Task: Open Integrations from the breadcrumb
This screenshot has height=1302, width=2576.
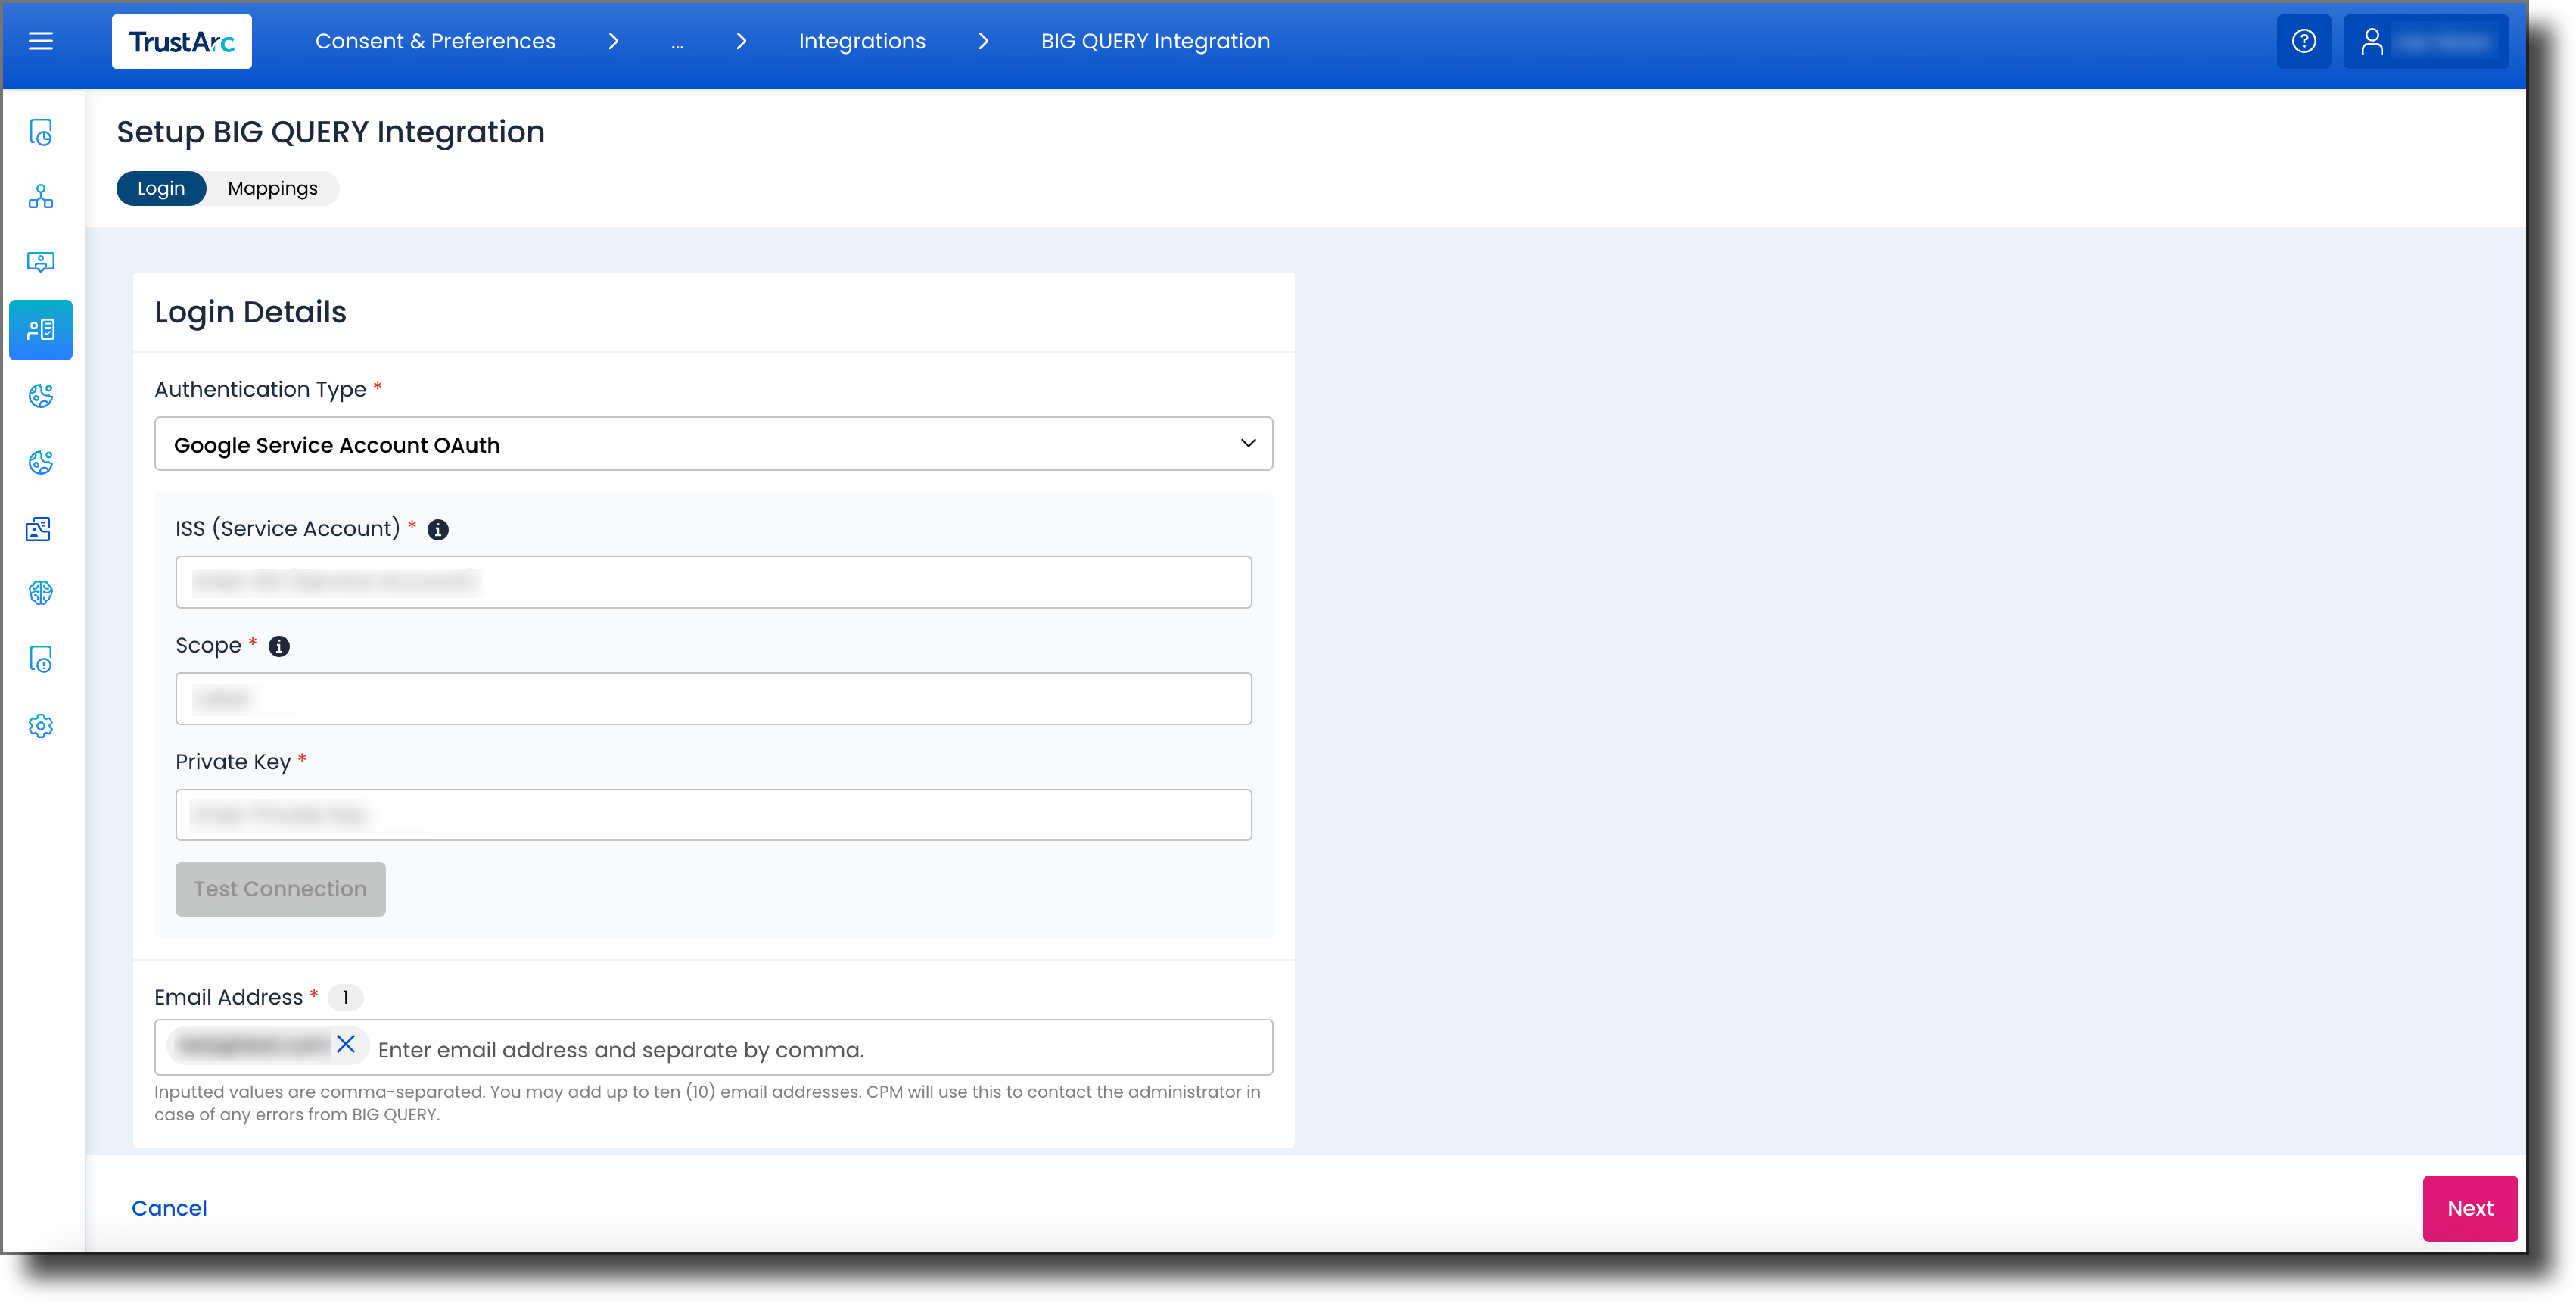Action: pos(861,41)
